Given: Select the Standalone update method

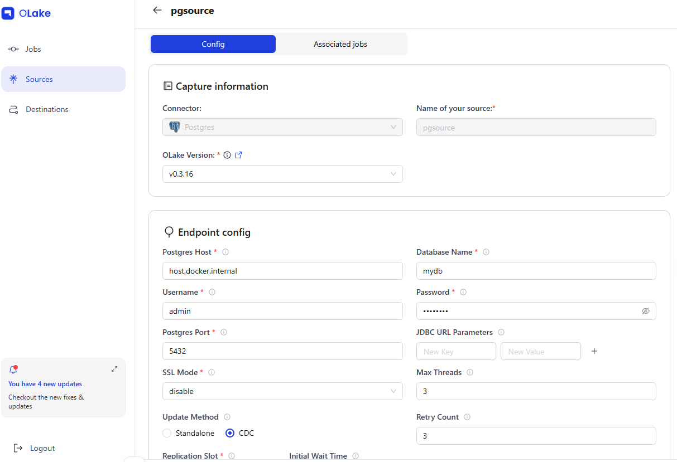Looking at the screenshot, I should click(167, 433).
